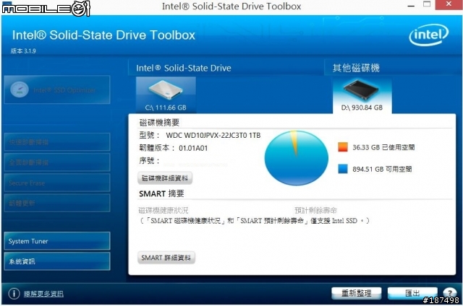
Task: Click 894.51 GB 可用空間 text
Action: coord(382,169)
